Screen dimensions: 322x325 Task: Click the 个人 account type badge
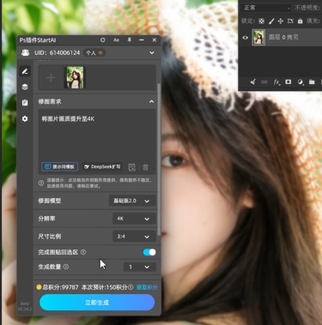[x=94, y=53]
